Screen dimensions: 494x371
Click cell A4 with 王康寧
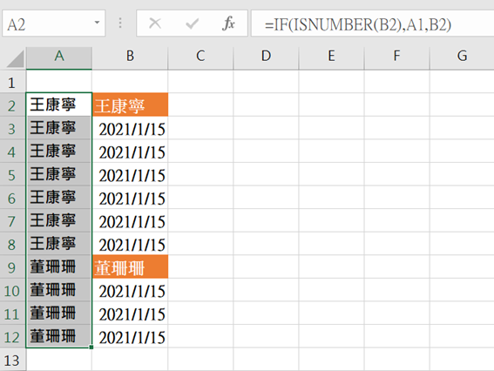pyautogui.click(x=59, y=151)
